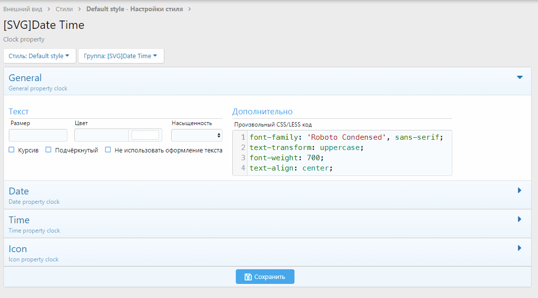Viewport: 538px width, 298px height.
Task: Navigate to Стили breadcrumb
Action: 64,9
